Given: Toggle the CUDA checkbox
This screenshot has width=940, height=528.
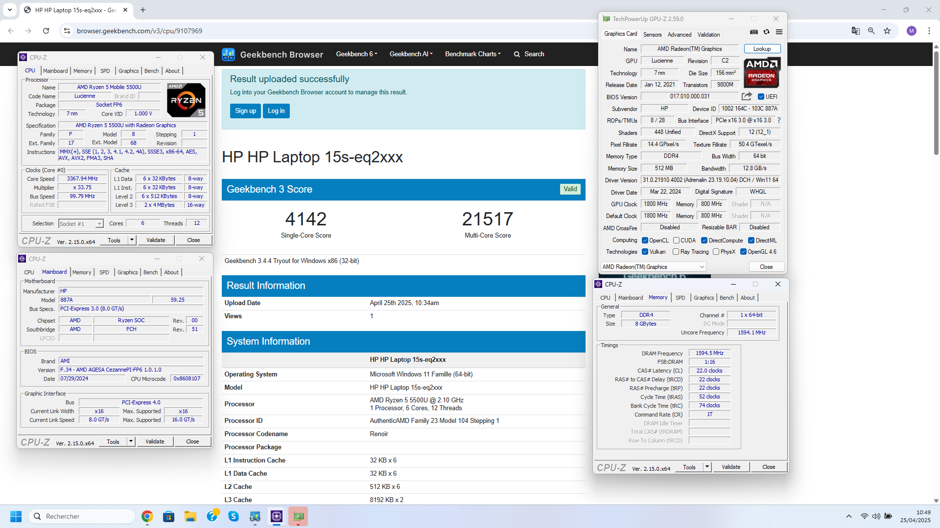Looking at the screenshot, I should tap(676, 241).
